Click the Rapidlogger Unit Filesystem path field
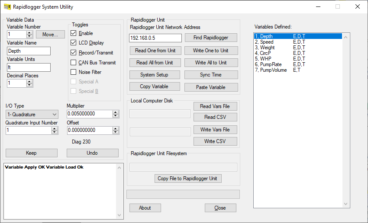 click(x=183, y=167)
